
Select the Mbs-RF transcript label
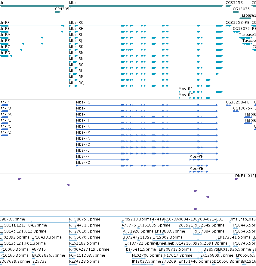pos(185,89)
